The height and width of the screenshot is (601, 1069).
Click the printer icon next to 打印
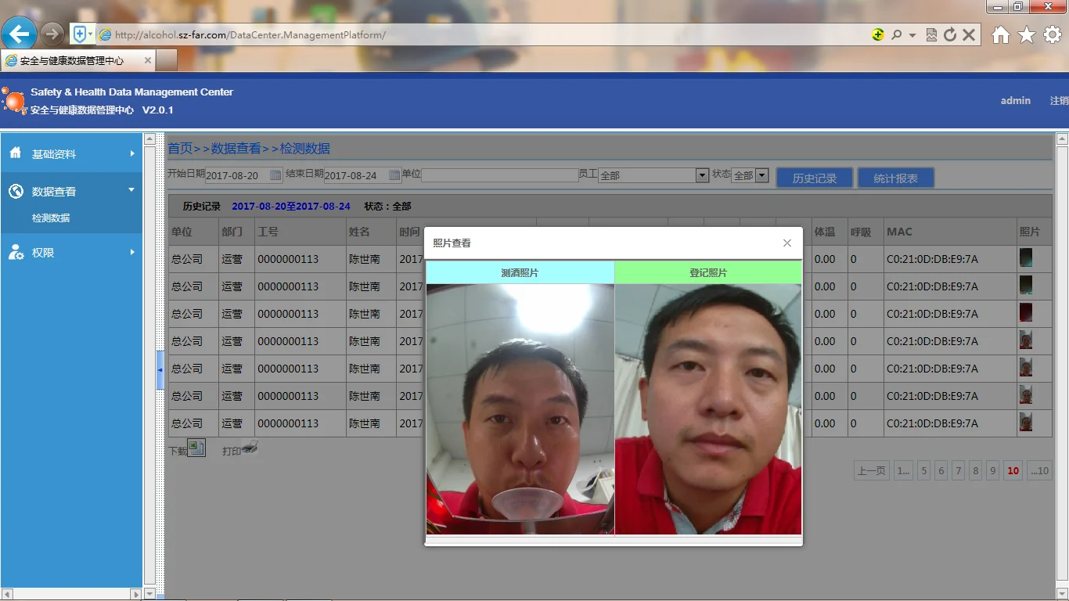click(250, 448)
